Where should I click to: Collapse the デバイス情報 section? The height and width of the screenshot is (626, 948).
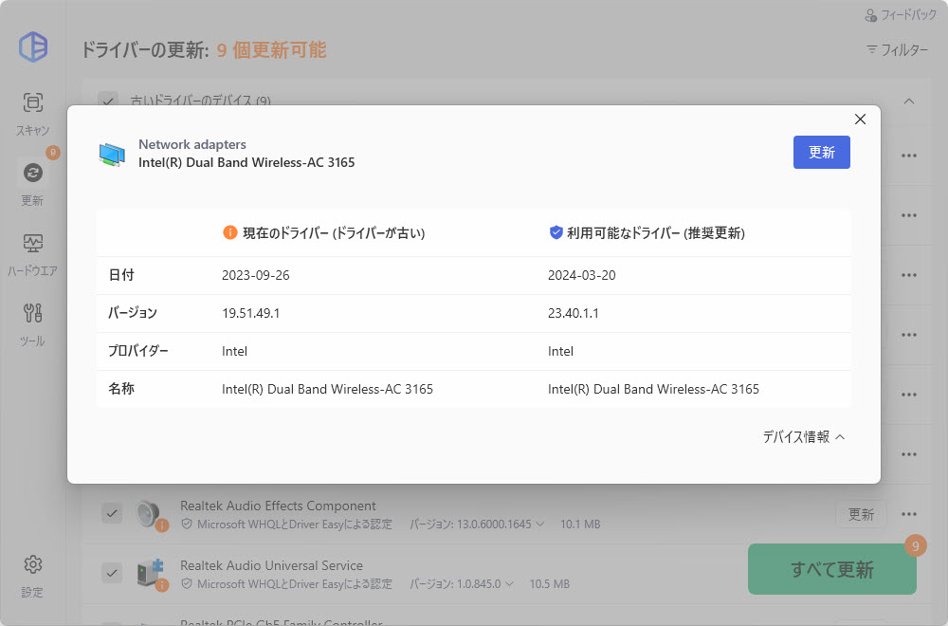click(x=804, y=436)
